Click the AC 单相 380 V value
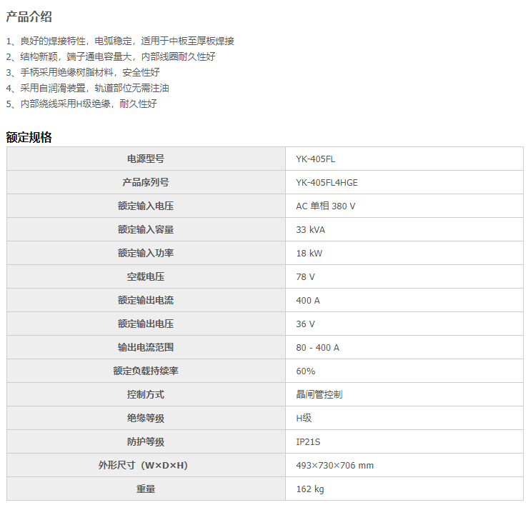Screen dimensions: 528x505 pos(325,206)
